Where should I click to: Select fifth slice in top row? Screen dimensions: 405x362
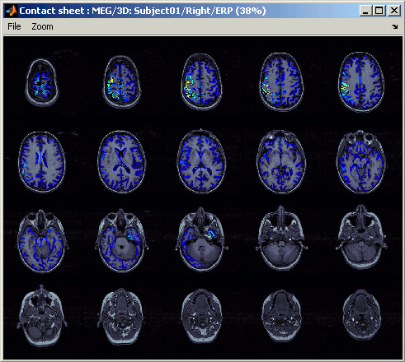coord(361,82)
